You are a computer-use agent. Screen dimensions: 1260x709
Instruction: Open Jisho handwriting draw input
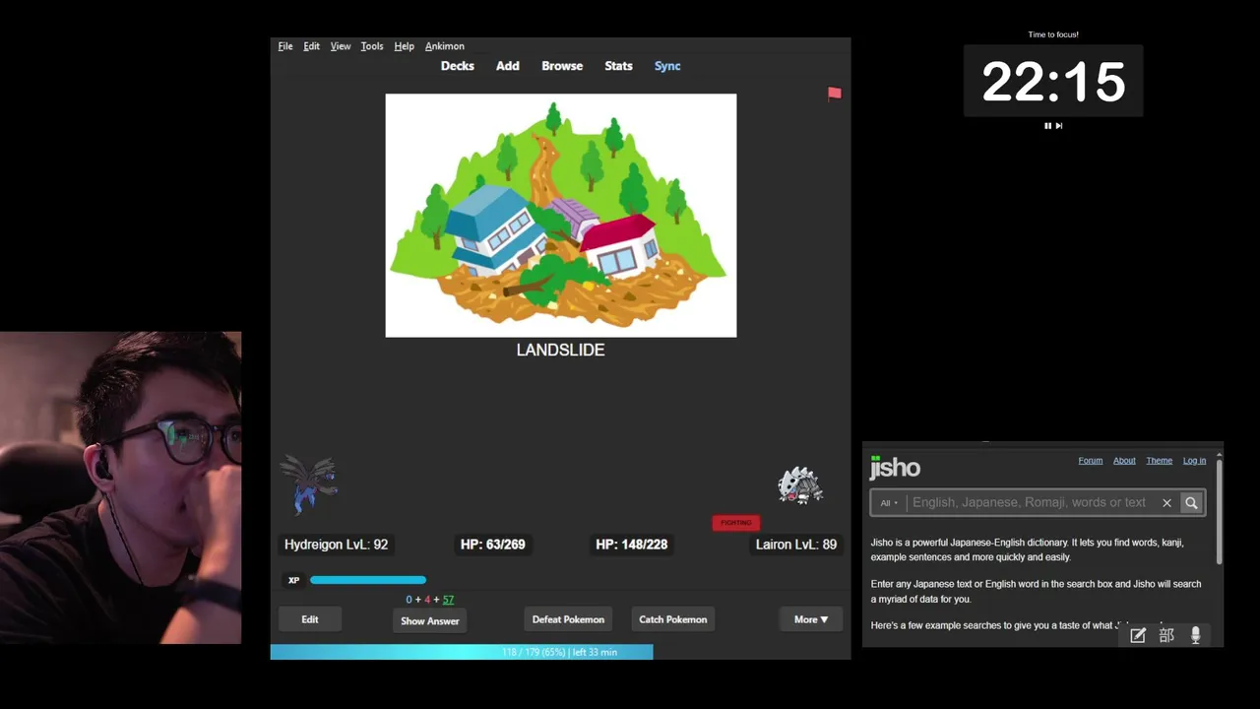(1138, 636)
